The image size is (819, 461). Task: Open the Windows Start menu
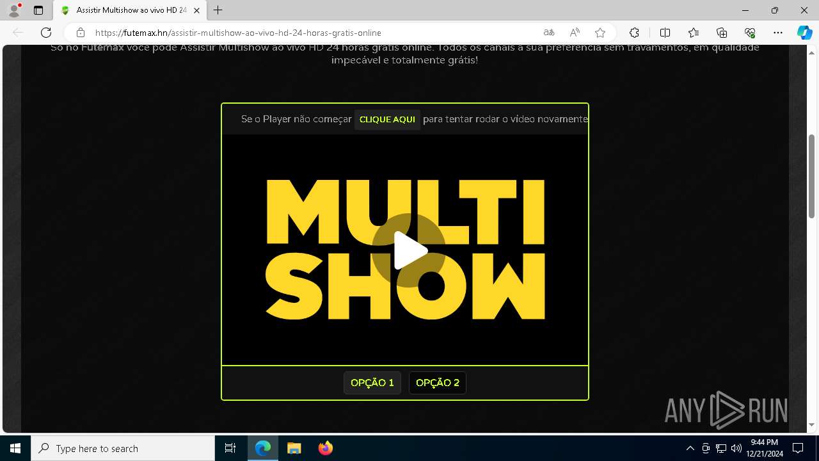15,448
